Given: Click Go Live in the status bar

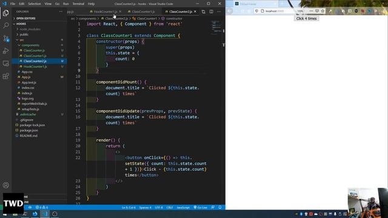Looking at the screenshot, I should pos(201,207).
